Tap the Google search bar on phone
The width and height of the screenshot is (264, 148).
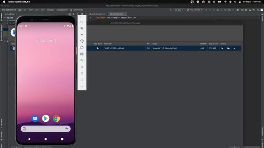(46, 129)
